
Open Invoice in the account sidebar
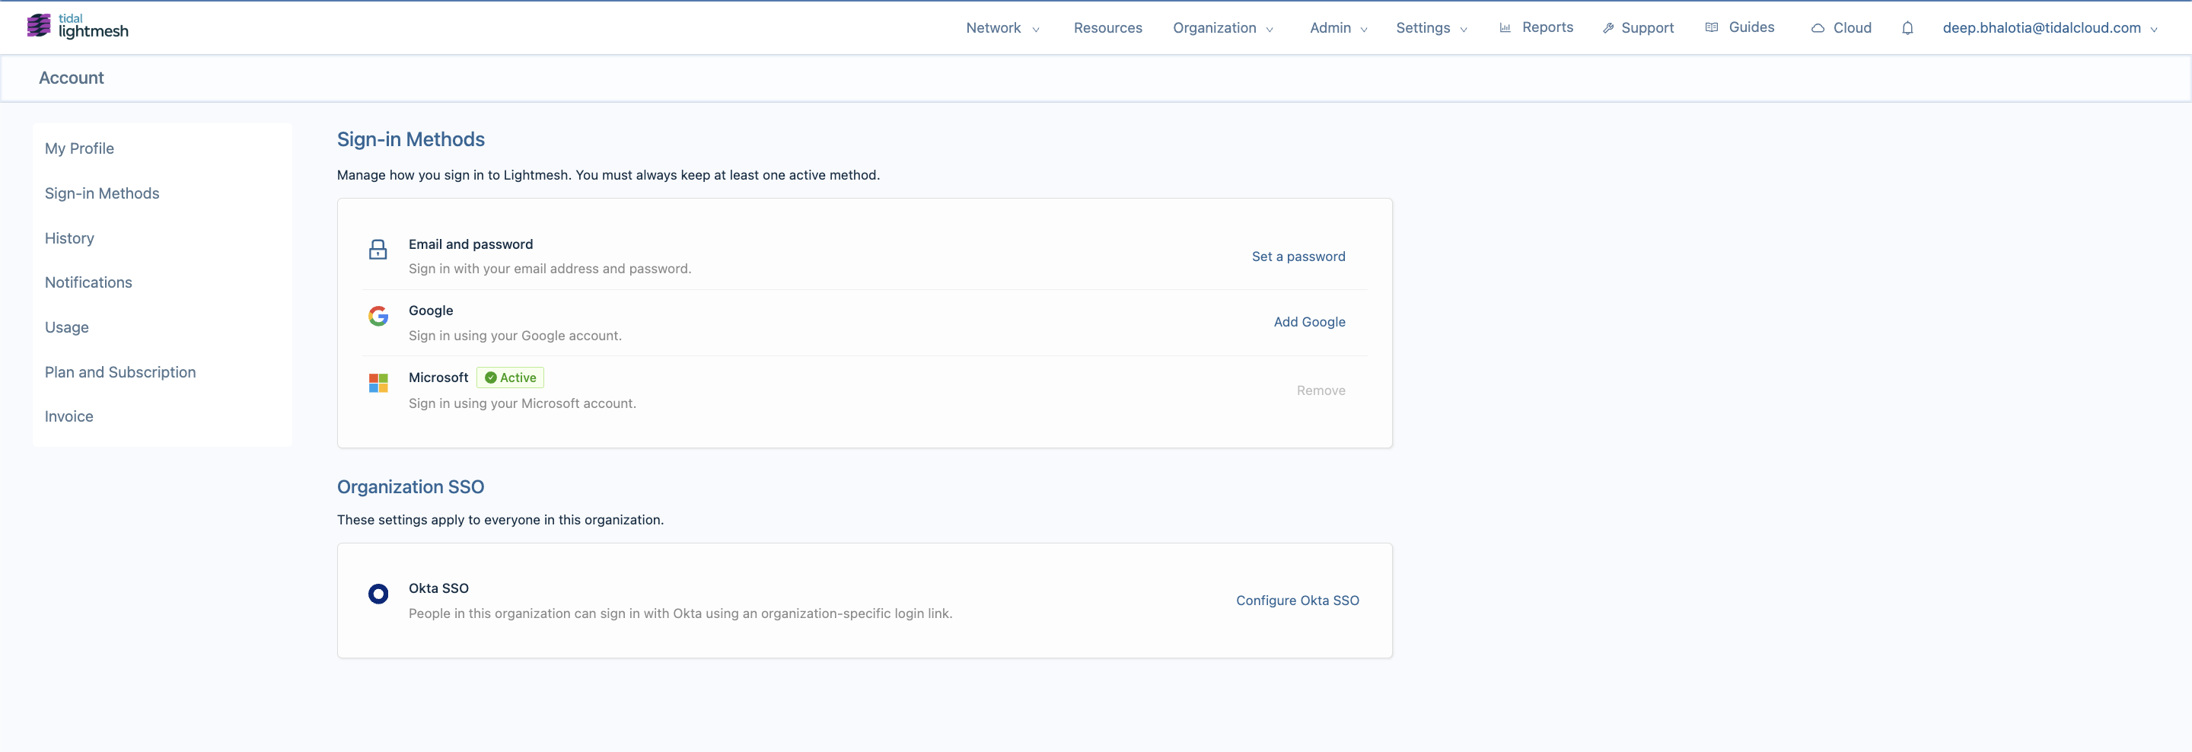(69, 417)
